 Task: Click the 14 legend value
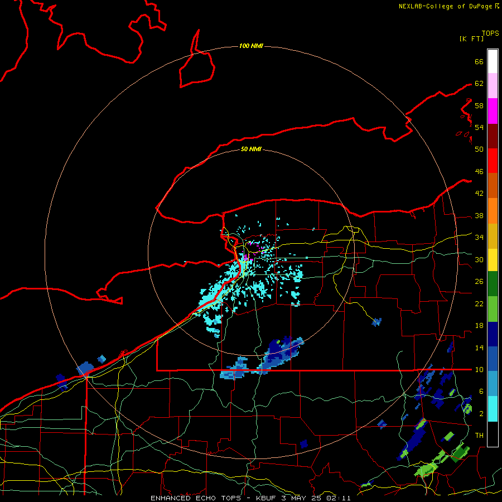click(479, 347)
